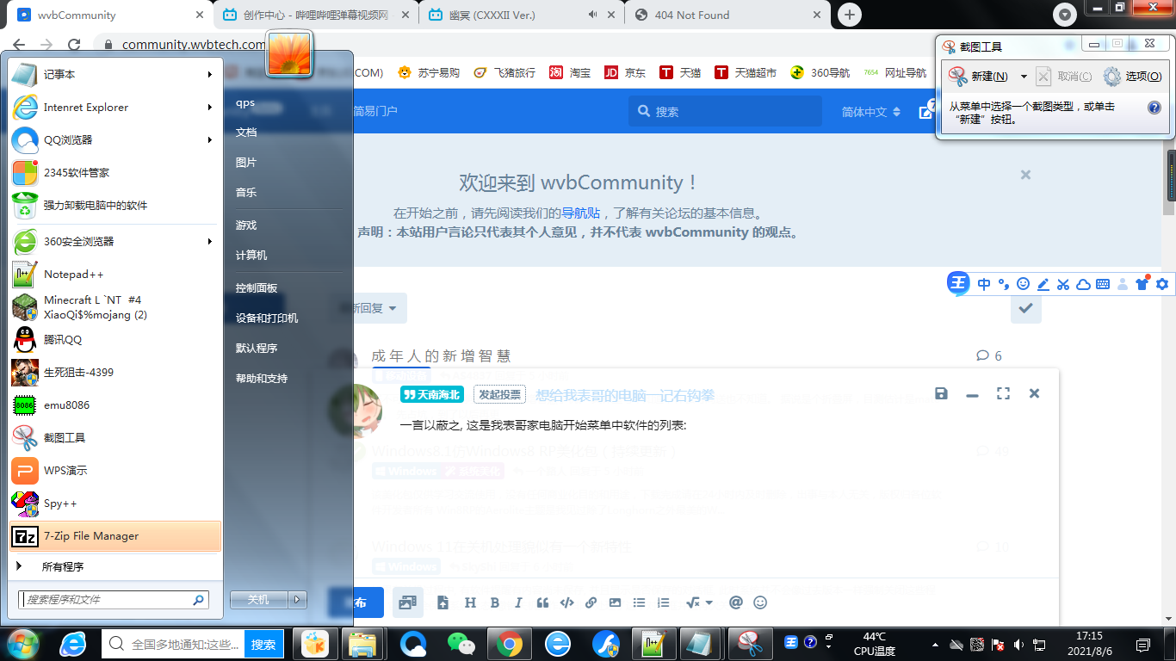Upload a file attachment in editor
Screen dimensions: 1176x661
point(443,602)
